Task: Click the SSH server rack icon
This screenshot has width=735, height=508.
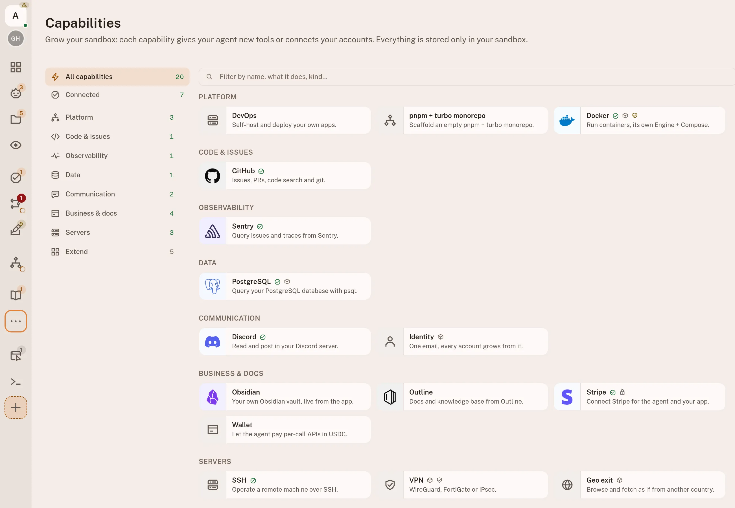Action: pos(212,485)
